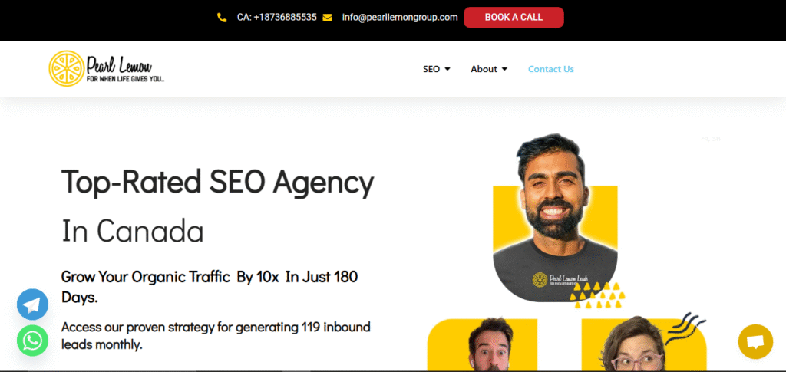Click the Top-Rated SEO Agency heading
The width and height of the screenshot is (786, 372).
point(217,183)
